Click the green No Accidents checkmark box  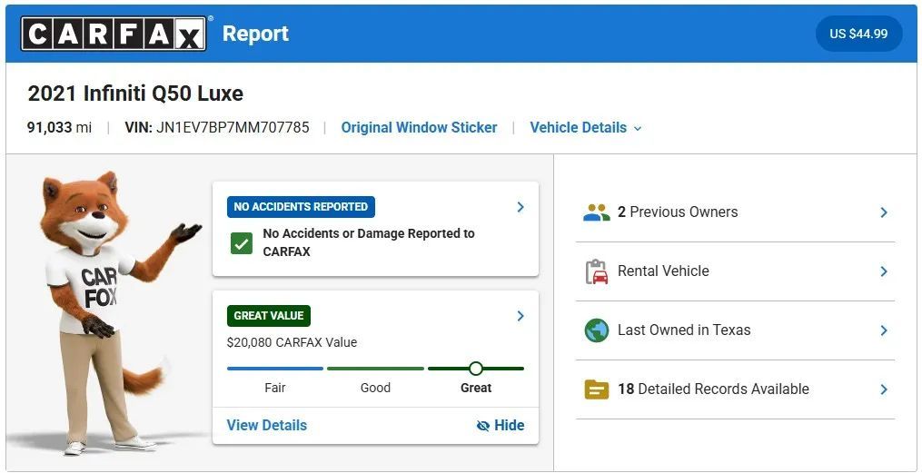coord(242,242)
